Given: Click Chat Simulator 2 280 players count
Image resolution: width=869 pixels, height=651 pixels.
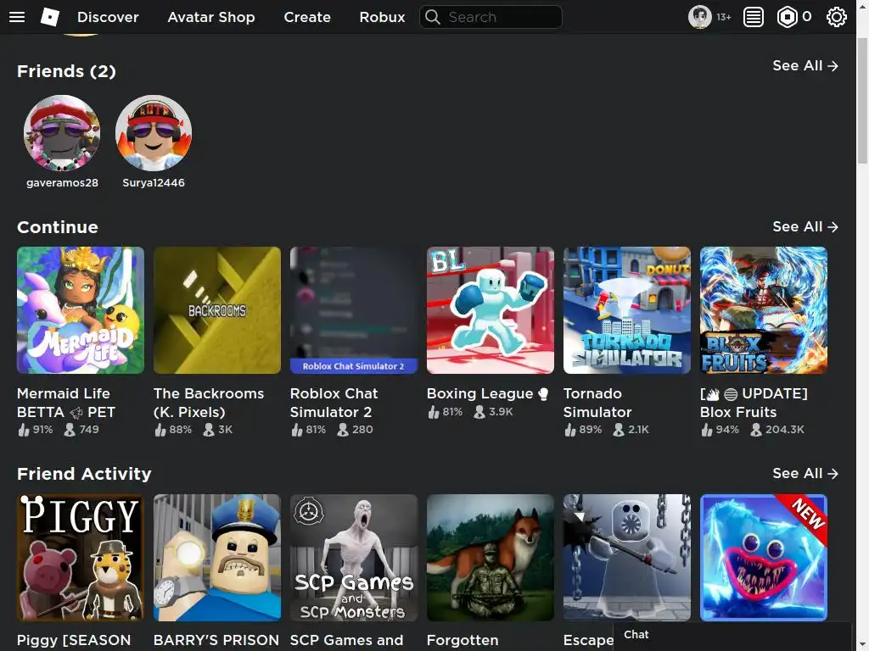Looking at the screenshot, I should [356, 430].
